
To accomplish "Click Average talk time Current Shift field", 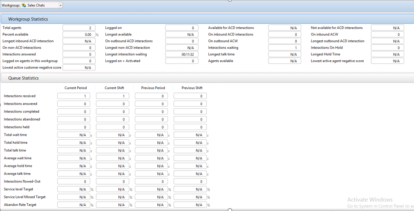I will pos(112,174).
